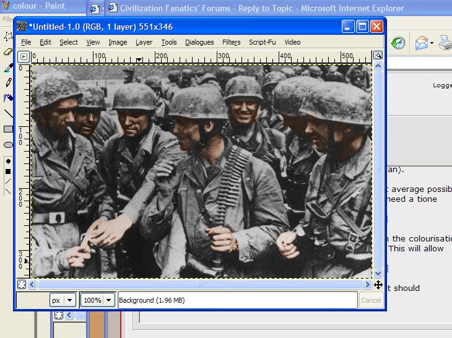Screen dimensions: 452x338
Task: Click the Cancel button in GIMP status bar
Action: pos(371,300)
